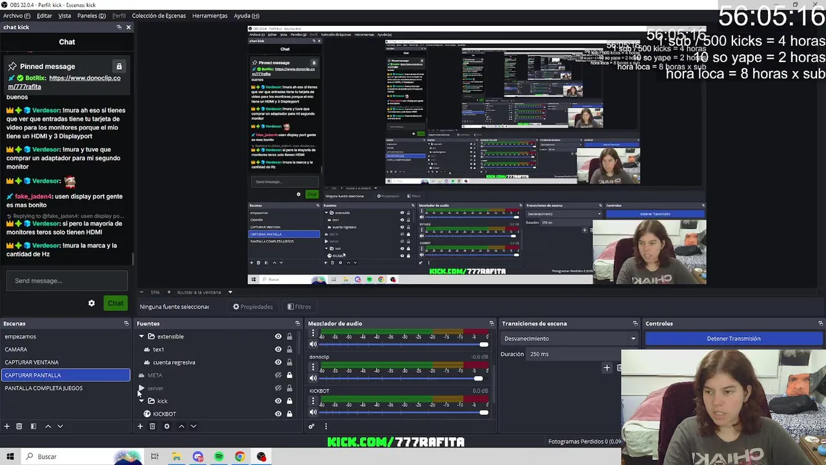Image resolution: width=826 pixels, height=465 pixels.
Task: Click the Filtros button
Action: [299, 307]
